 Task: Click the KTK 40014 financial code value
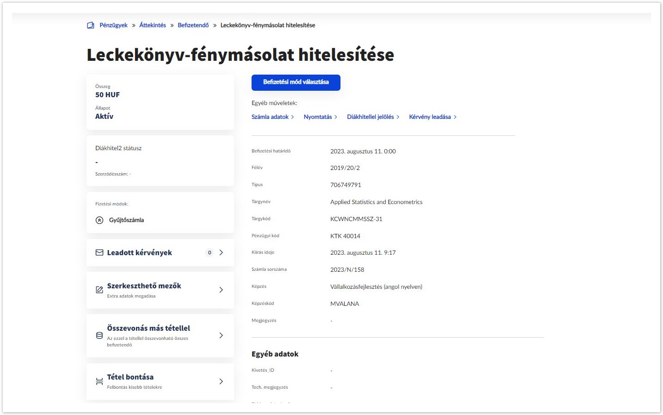(345, 236)
